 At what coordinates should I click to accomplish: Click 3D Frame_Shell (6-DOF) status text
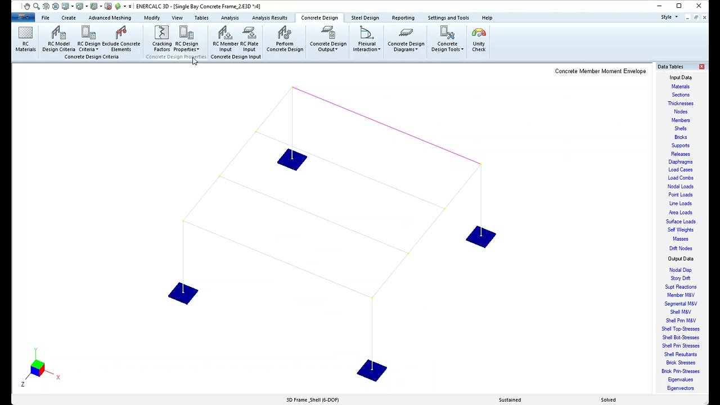(x=312, y=400)
